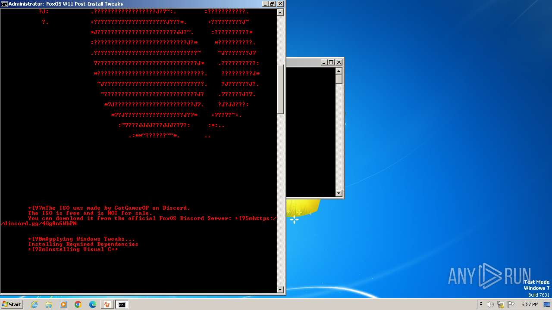Click the FoxOS console vertical scrollbar thumb

point(280,89)
